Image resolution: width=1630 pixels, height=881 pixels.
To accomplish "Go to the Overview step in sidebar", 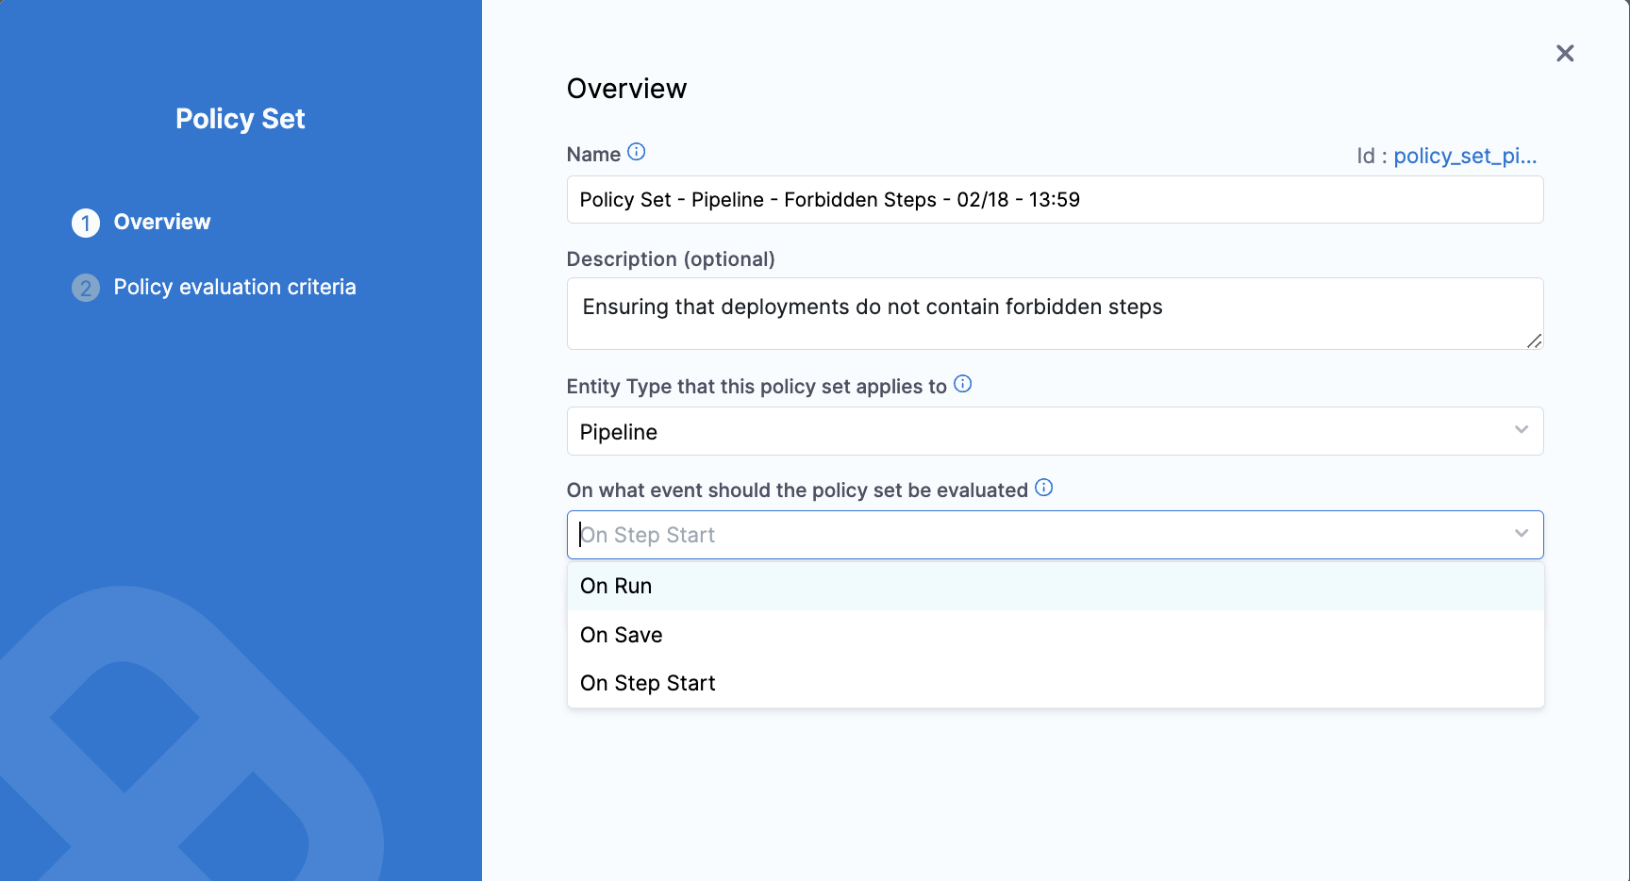I will [x=162, y=222].
